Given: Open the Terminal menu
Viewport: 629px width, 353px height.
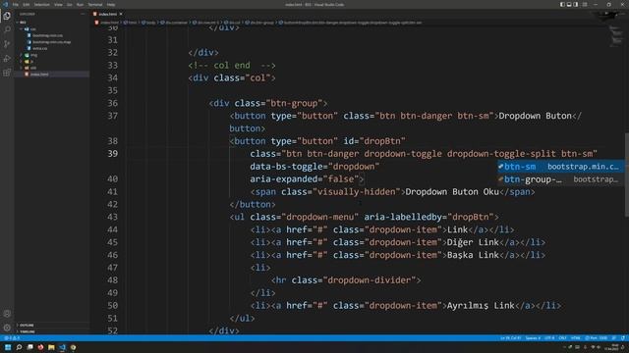Looking at the screenshot, I should click(95, 4).
